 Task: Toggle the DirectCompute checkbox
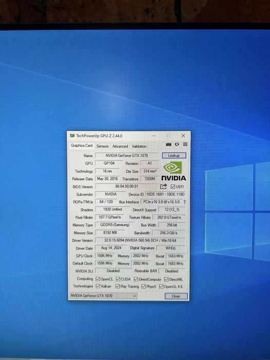click(x=136, y=279)
